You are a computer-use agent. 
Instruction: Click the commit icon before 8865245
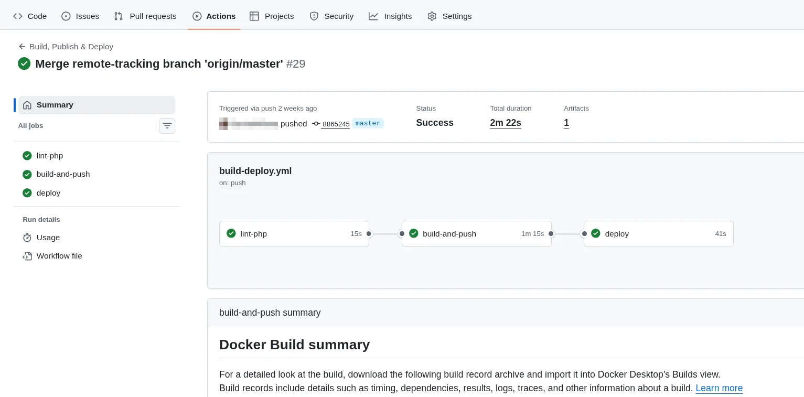(x=316, y=124)
